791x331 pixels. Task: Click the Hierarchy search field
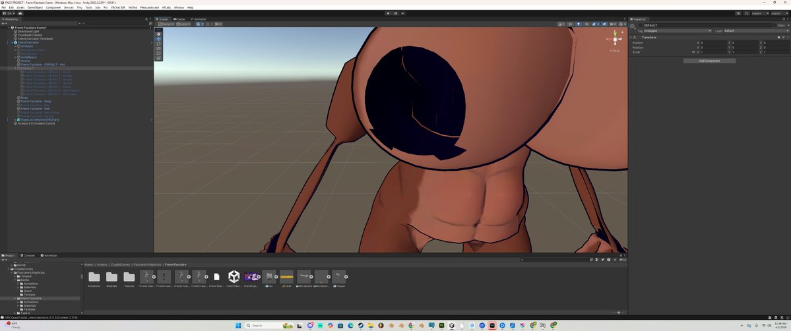pyautogui.click(x=115, y=23)
